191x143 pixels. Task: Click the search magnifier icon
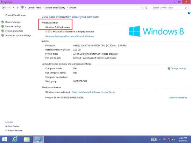tap(186, 8)
